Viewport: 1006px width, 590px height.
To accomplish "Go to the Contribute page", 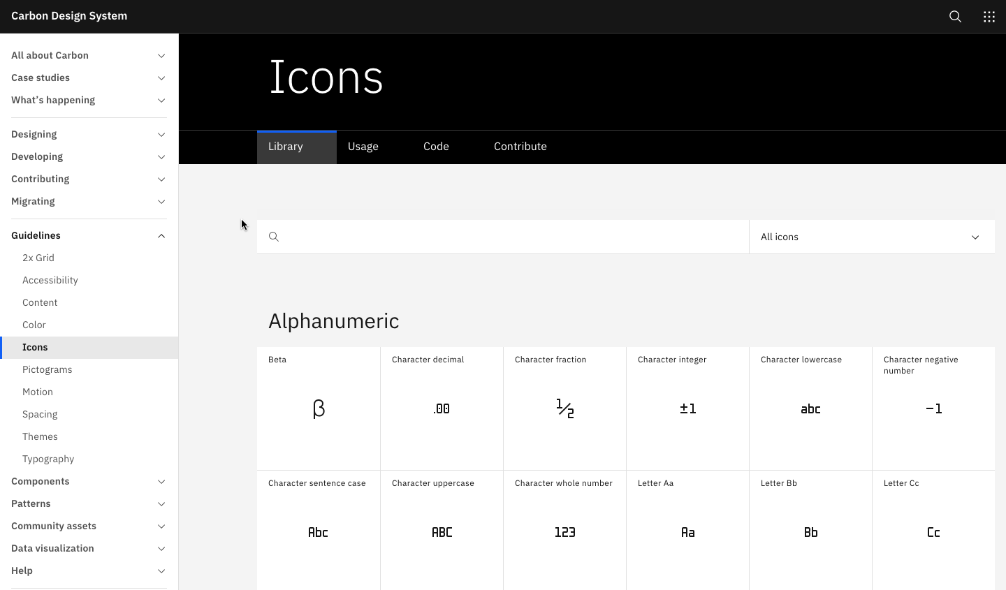I will click(520, 146).
